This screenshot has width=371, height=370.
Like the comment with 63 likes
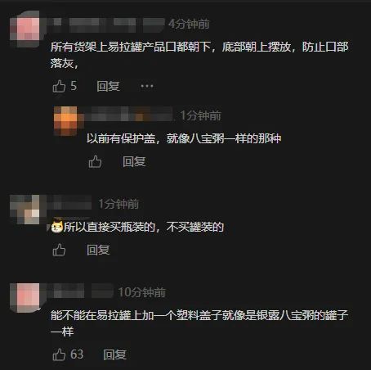point(59,354)
